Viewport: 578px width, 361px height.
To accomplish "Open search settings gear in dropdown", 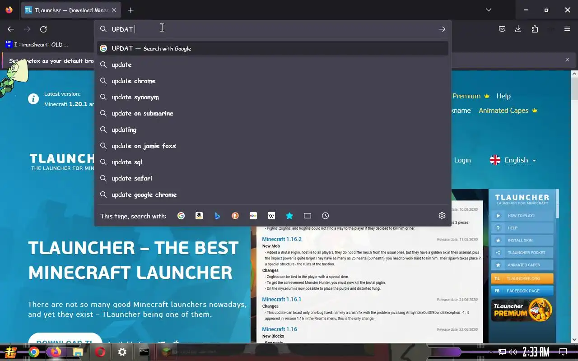I will 442,216.
